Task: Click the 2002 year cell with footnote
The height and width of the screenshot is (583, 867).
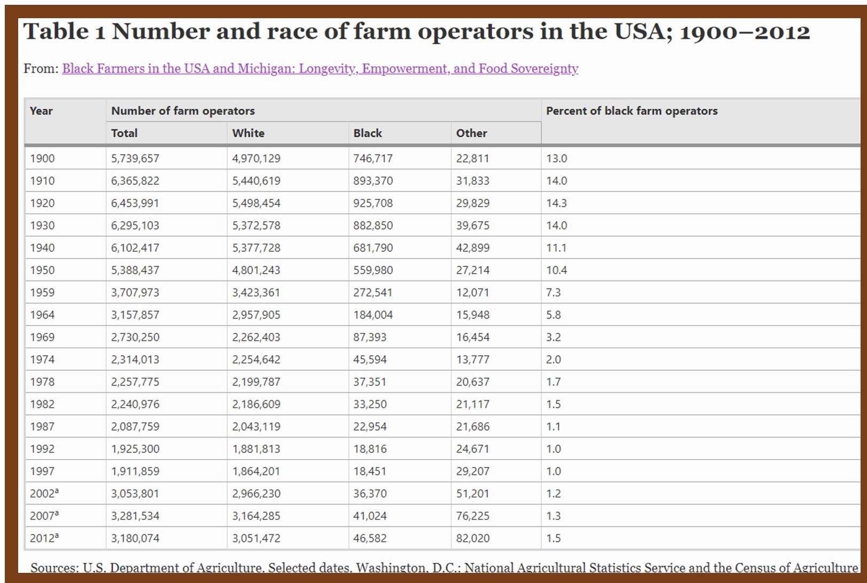Action: pyautogui.click(x=44, y=494)
